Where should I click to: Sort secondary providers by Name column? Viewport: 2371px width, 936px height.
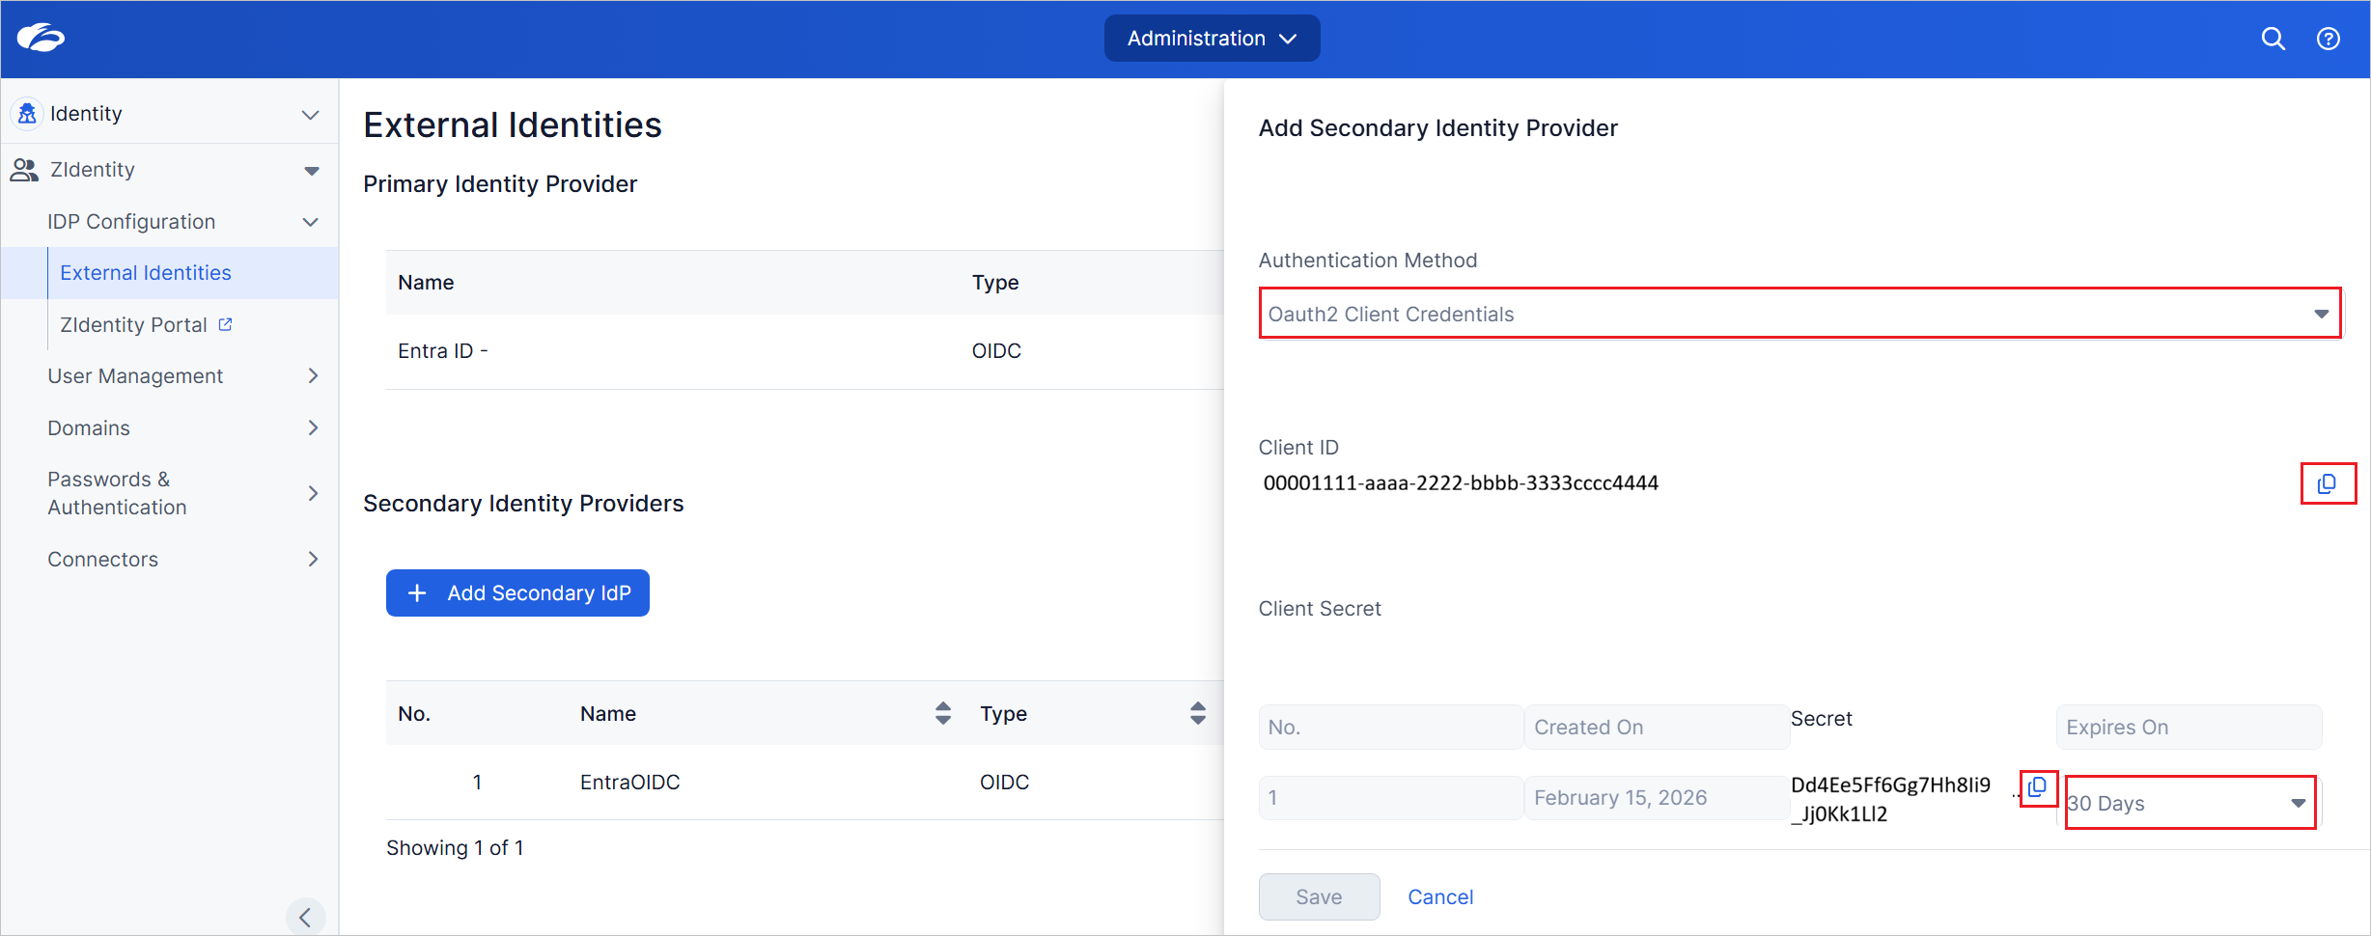(x=943, y=713)
